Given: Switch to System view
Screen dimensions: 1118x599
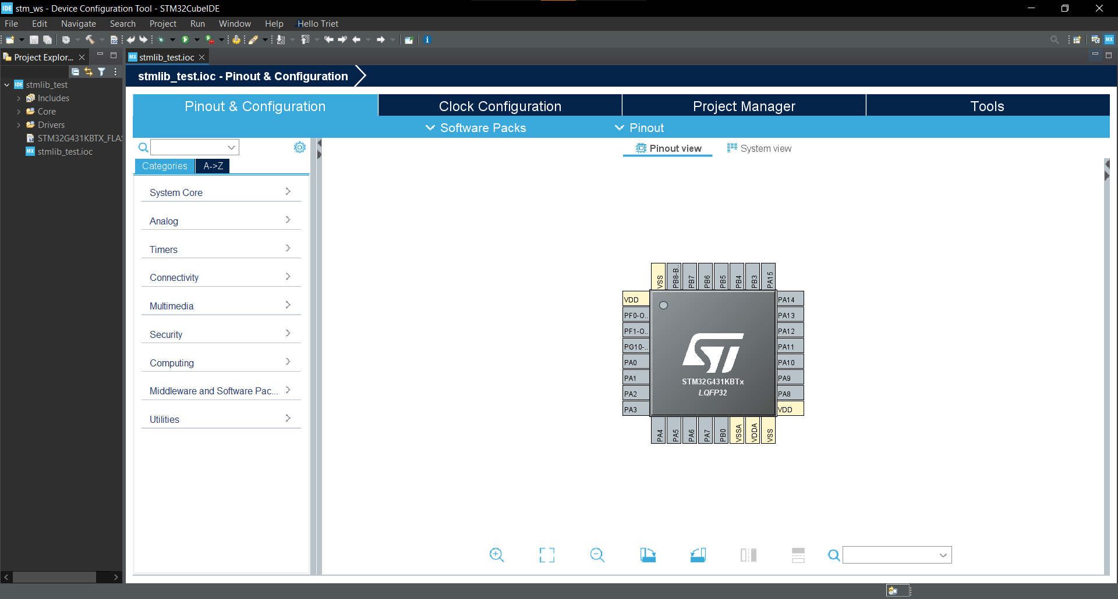Looking at the screenshot, I should [x=759, y=148].
